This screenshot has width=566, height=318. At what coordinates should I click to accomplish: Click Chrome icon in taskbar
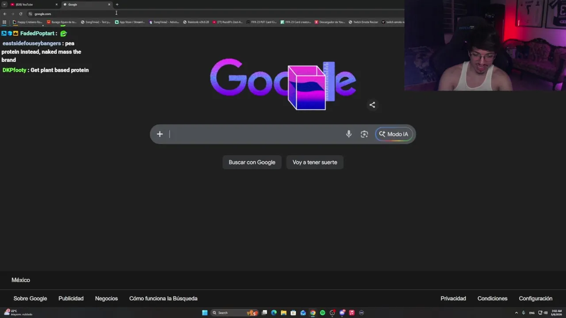point(313,313)
